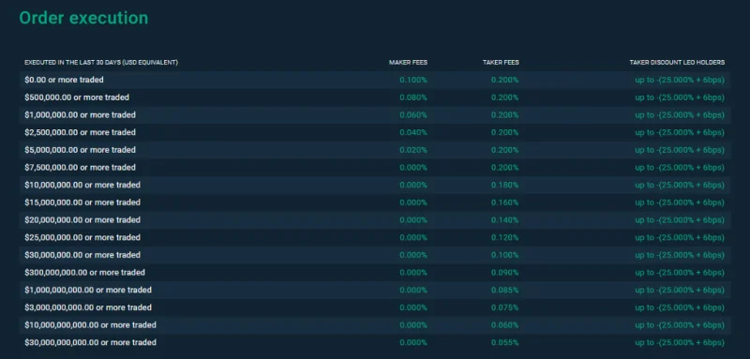Click the 0.180% taker fee value
Image resolution: width=750 pixels, height=359 pixels.
(504, 185)
